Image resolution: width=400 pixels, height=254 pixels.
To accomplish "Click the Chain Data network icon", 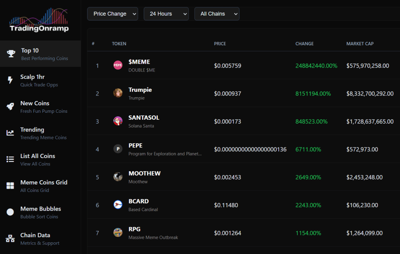I will click(x=11, y=238).
